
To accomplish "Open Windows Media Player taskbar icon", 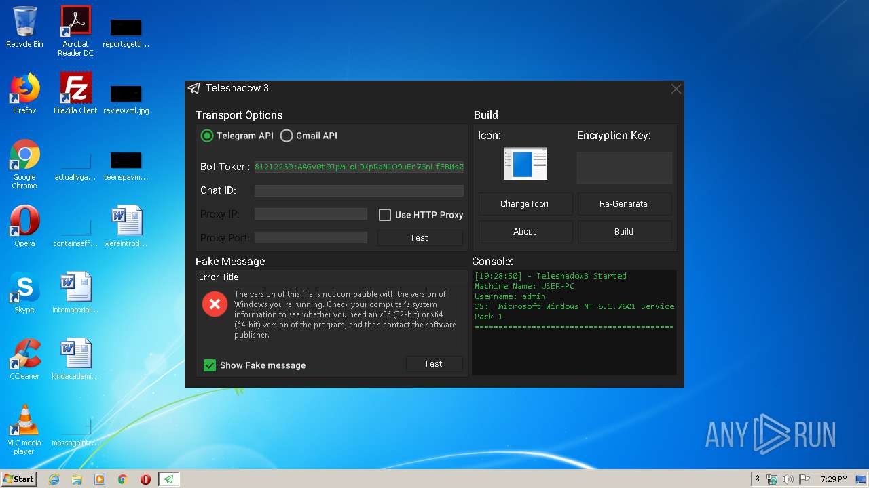I will pos(100,479).
